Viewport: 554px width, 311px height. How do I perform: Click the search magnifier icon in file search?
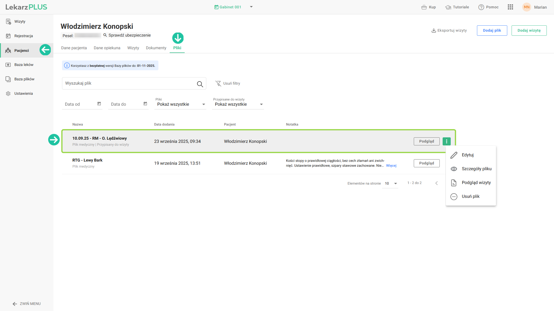[200, 84]
